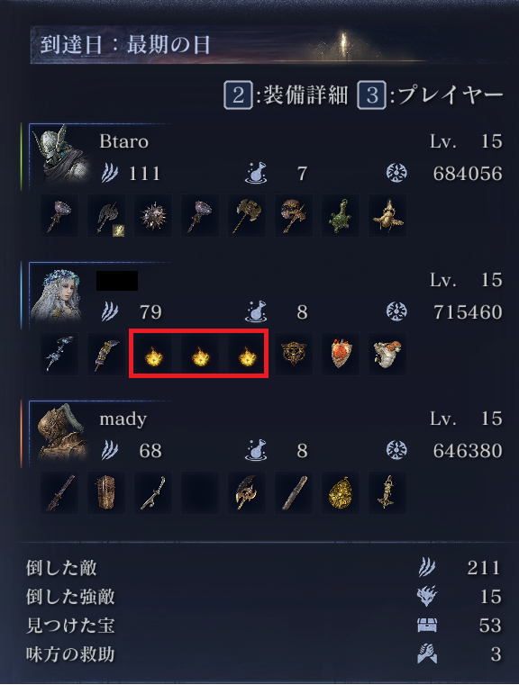Click mady's golden egg-shaped item icon
Viewport: 519px width, 685px height.
click(x=341, y=492)
